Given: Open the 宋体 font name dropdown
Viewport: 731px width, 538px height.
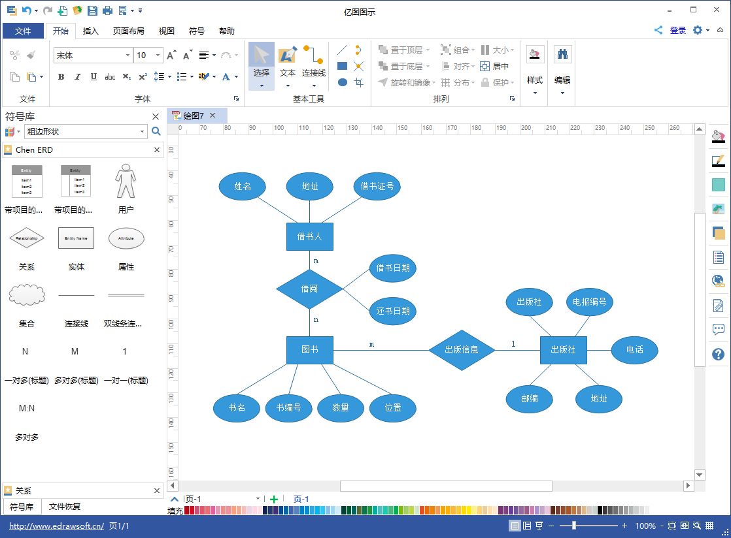Looking at the screenshot, I should click(127, 55).
